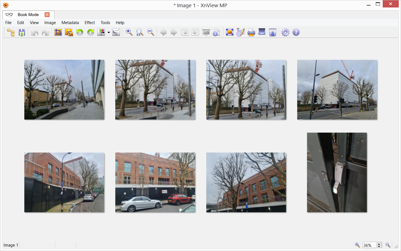Rotate image counter-clockwise using toolbar icon
This screenshot has height=251, width=401.
click(x=80, y=32)
